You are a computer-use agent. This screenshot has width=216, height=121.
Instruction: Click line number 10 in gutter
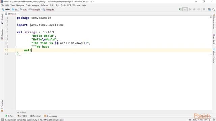[x=7, y=50]
